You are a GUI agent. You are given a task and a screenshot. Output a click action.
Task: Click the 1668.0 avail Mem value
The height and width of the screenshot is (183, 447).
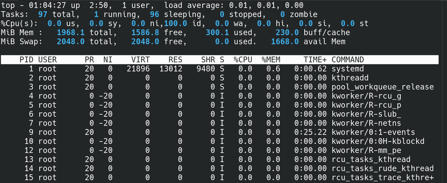coord(285,41)
